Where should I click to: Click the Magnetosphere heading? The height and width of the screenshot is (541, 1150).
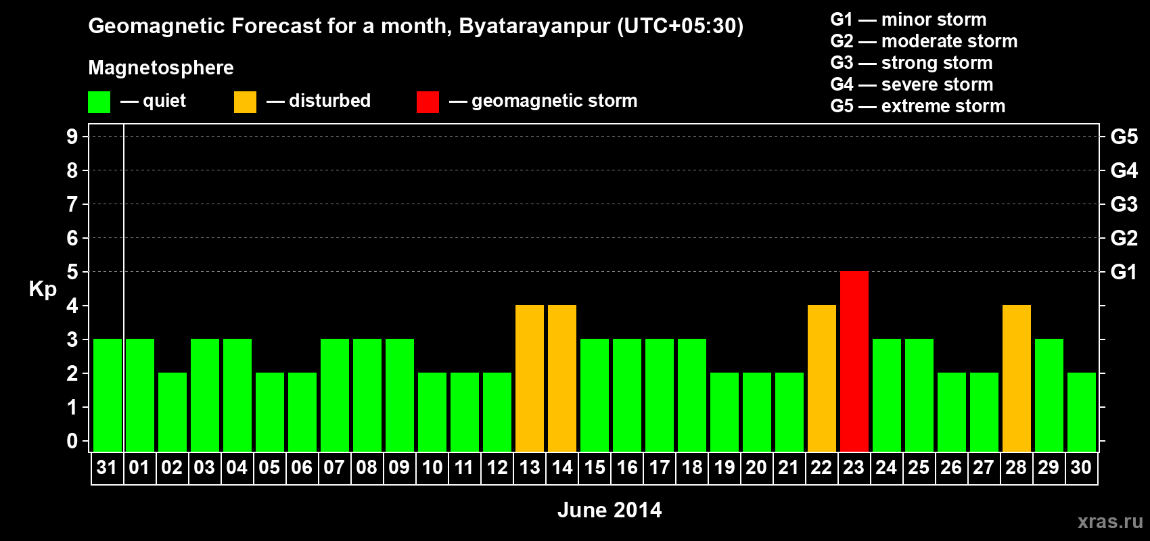(161, 68)
